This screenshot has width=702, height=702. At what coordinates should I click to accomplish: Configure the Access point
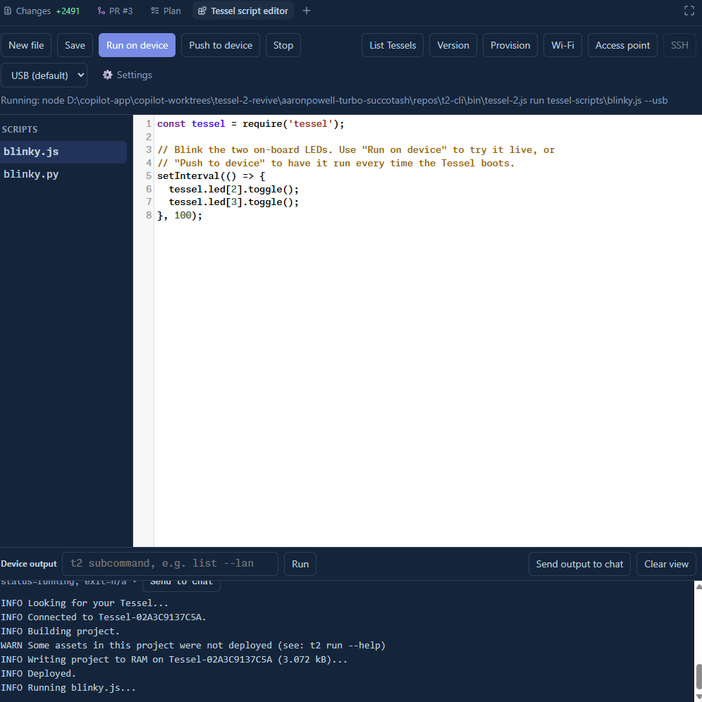(x=622, y=45)
